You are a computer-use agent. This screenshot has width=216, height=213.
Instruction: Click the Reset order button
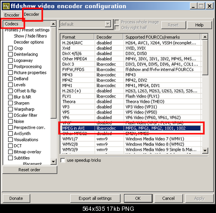(x=30, y=170)
